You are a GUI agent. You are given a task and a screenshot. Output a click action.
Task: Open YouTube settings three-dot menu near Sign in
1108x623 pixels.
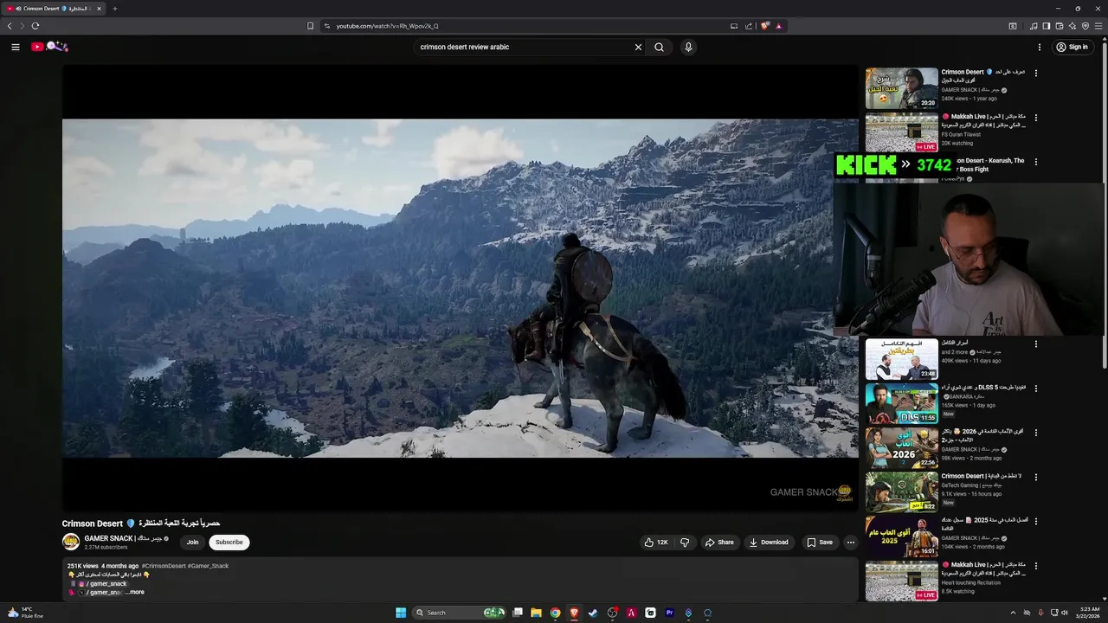click(x=1040, y=47)
